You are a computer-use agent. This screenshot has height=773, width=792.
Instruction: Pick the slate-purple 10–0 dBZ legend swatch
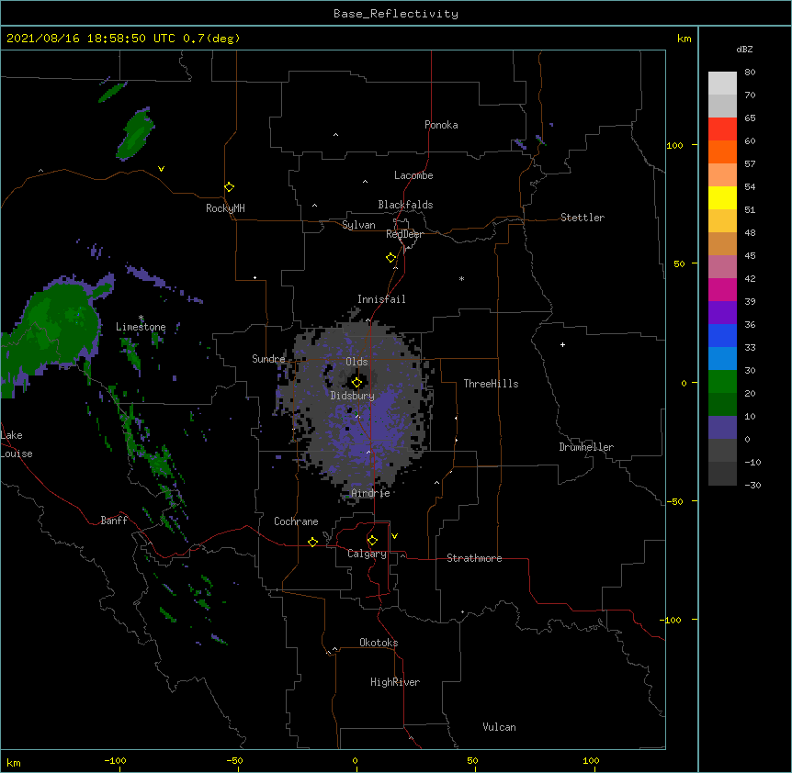tap(722, 428)
